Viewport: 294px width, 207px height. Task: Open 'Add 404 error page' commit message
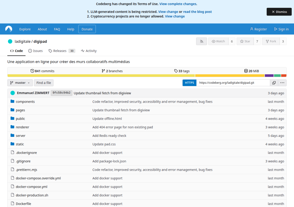point(123,127)
